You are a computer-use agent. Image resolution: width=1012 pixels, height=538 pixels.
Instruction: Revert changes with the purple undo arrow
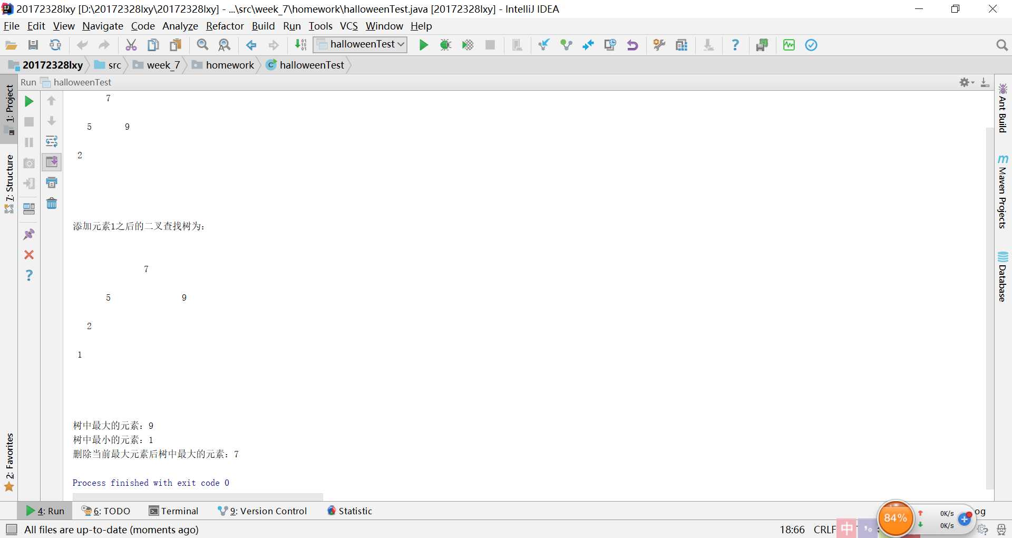click(x=632, y=45)
